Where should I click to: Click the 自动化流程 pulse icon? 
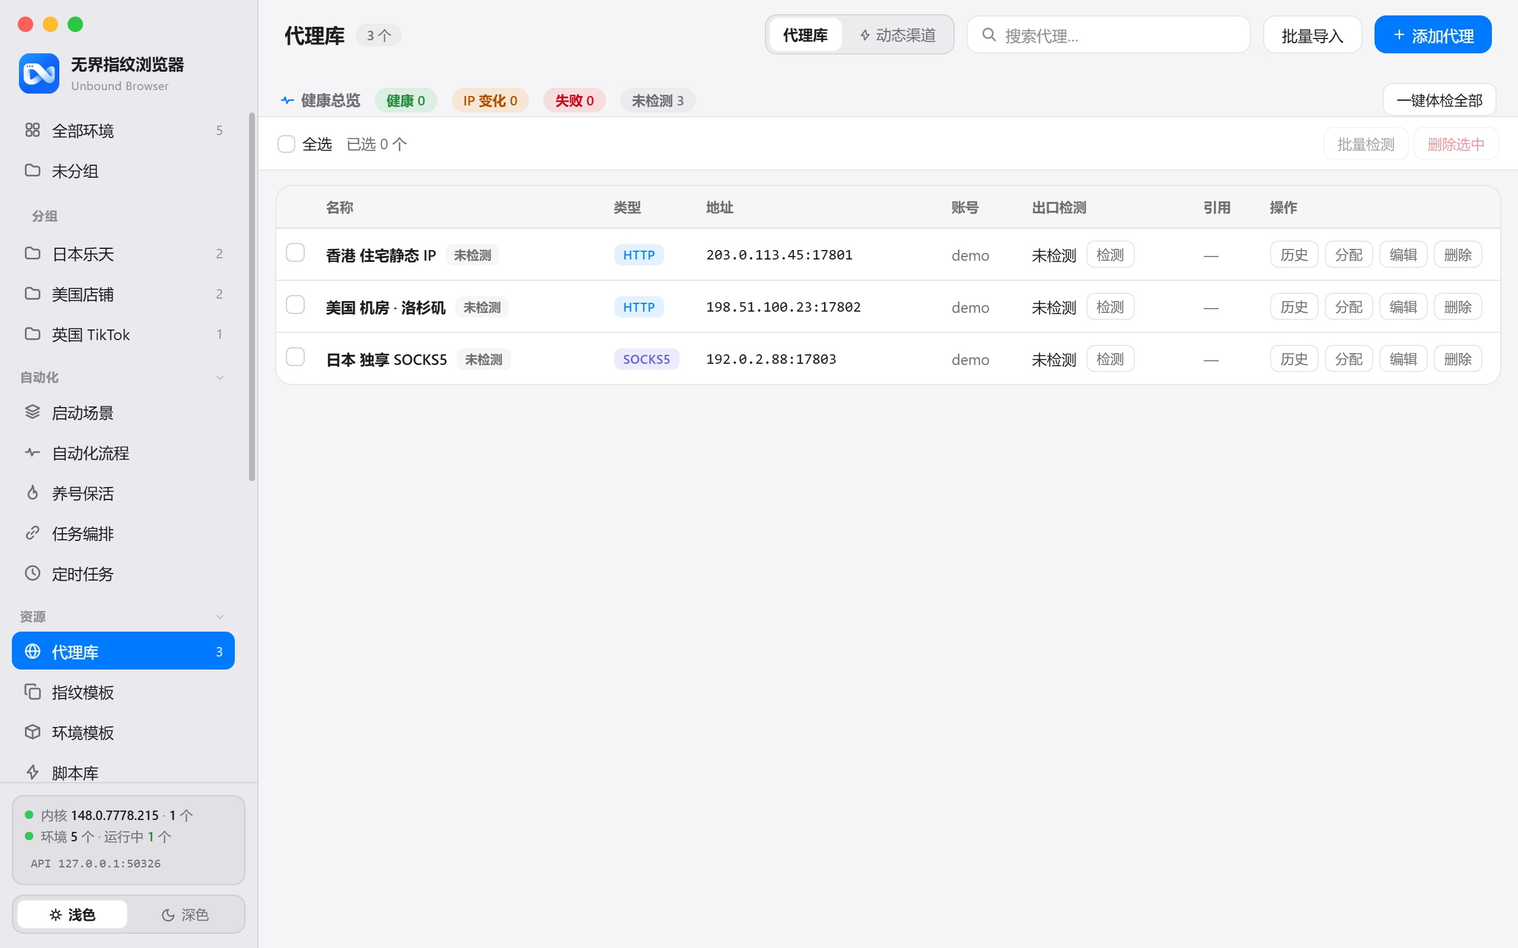click(x=33, y=452)
